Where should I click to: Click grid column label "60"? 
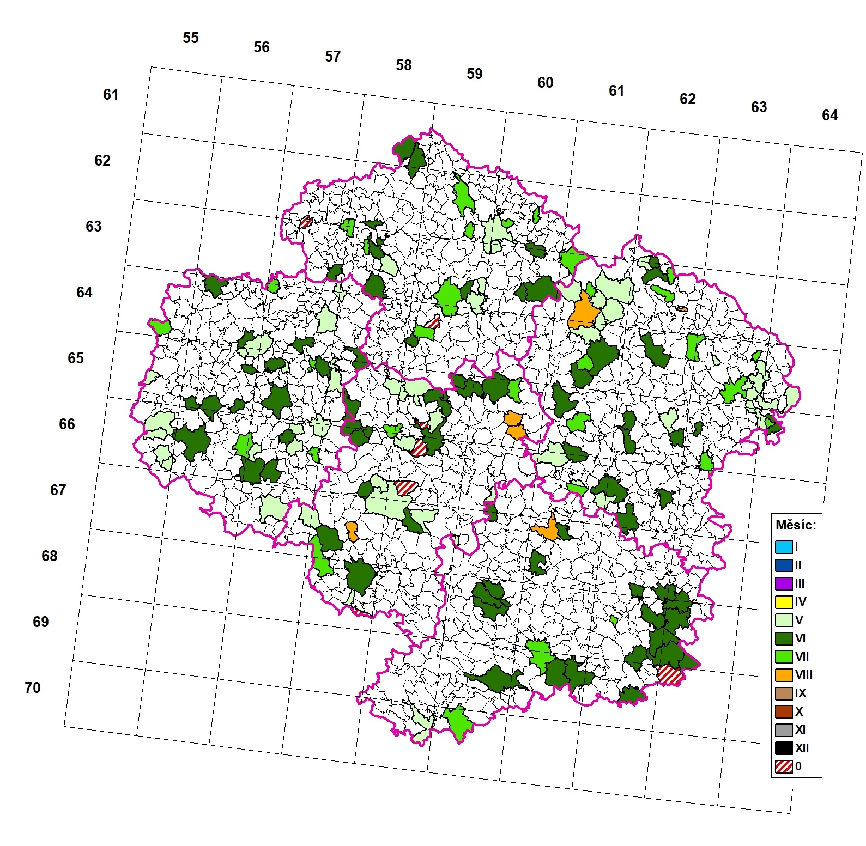click(x=546, y=83)
